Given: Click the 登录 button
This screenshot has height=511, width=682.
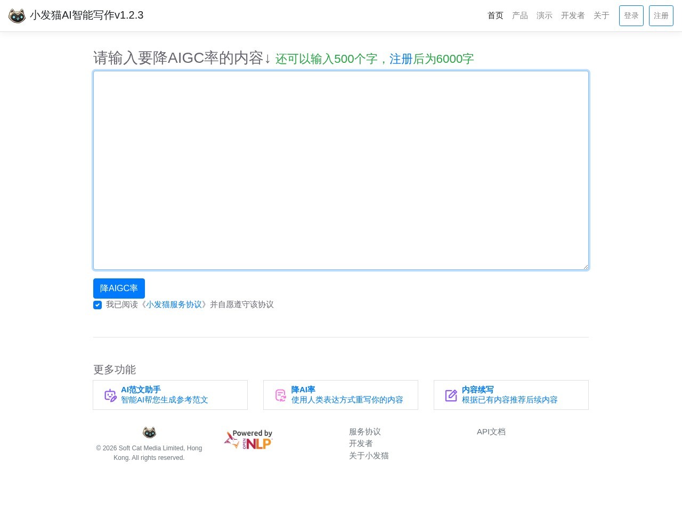Looking at the screenshot, I should click(631, 15).
